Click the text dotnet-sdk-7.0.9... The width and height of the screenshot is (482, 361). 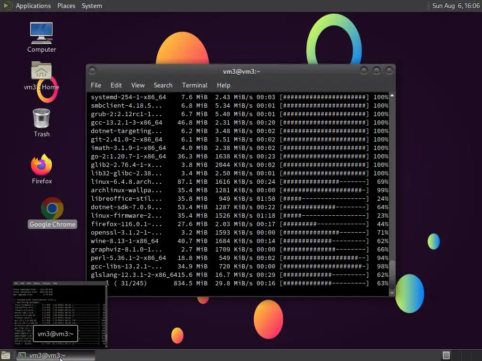pos(126,207)
